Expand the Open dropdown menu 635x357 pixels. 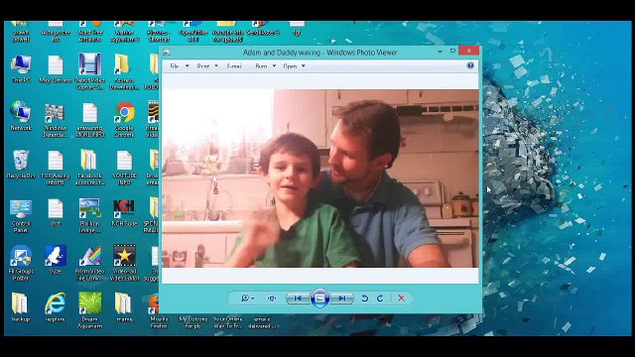294,66
